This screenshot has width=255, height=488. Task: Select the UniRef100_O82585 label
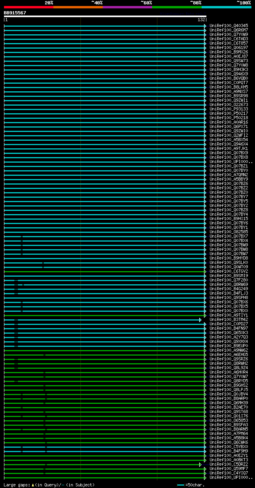click(x=229, y=232)
